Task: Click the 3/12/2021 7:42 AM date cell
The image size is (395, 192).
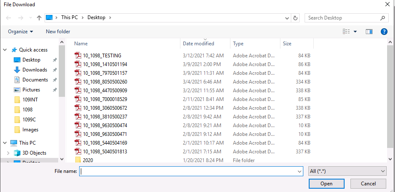Action: click(203, 56)
